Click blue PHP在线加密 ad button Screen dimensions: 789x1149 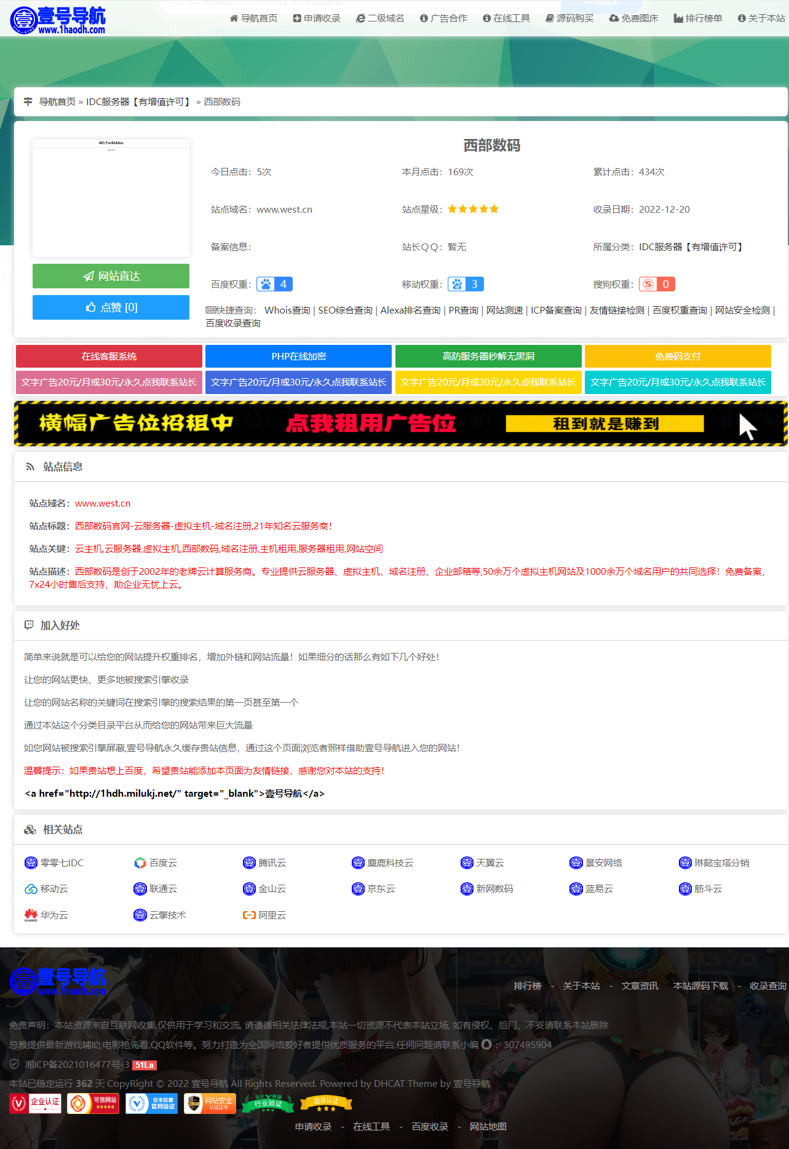(298, 357)
